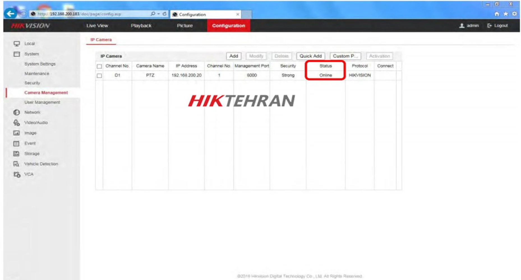Click the Add camera button
This screenshot has width=521, height=280.
click(x=234, y=56)
